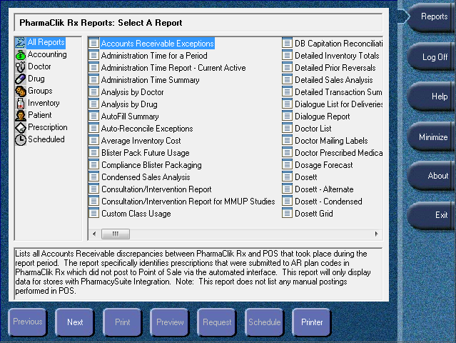This screenshot has width=456, height=343.
Task: Select Auto-Reconcile Exceptions report
Action: tap(147, 129)
